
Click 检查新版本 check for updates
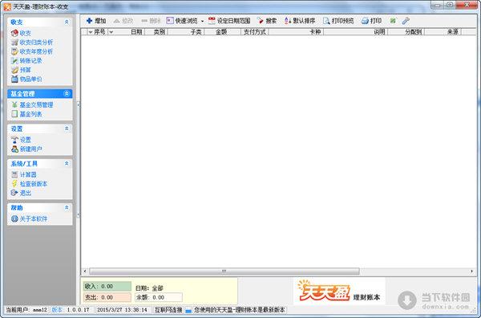[29, 184]
